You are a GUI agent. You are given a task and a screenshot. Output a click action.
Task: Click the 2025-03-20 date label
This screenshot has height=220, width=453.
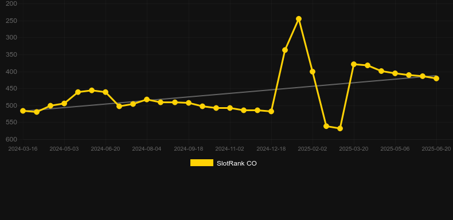click(354, 149)
